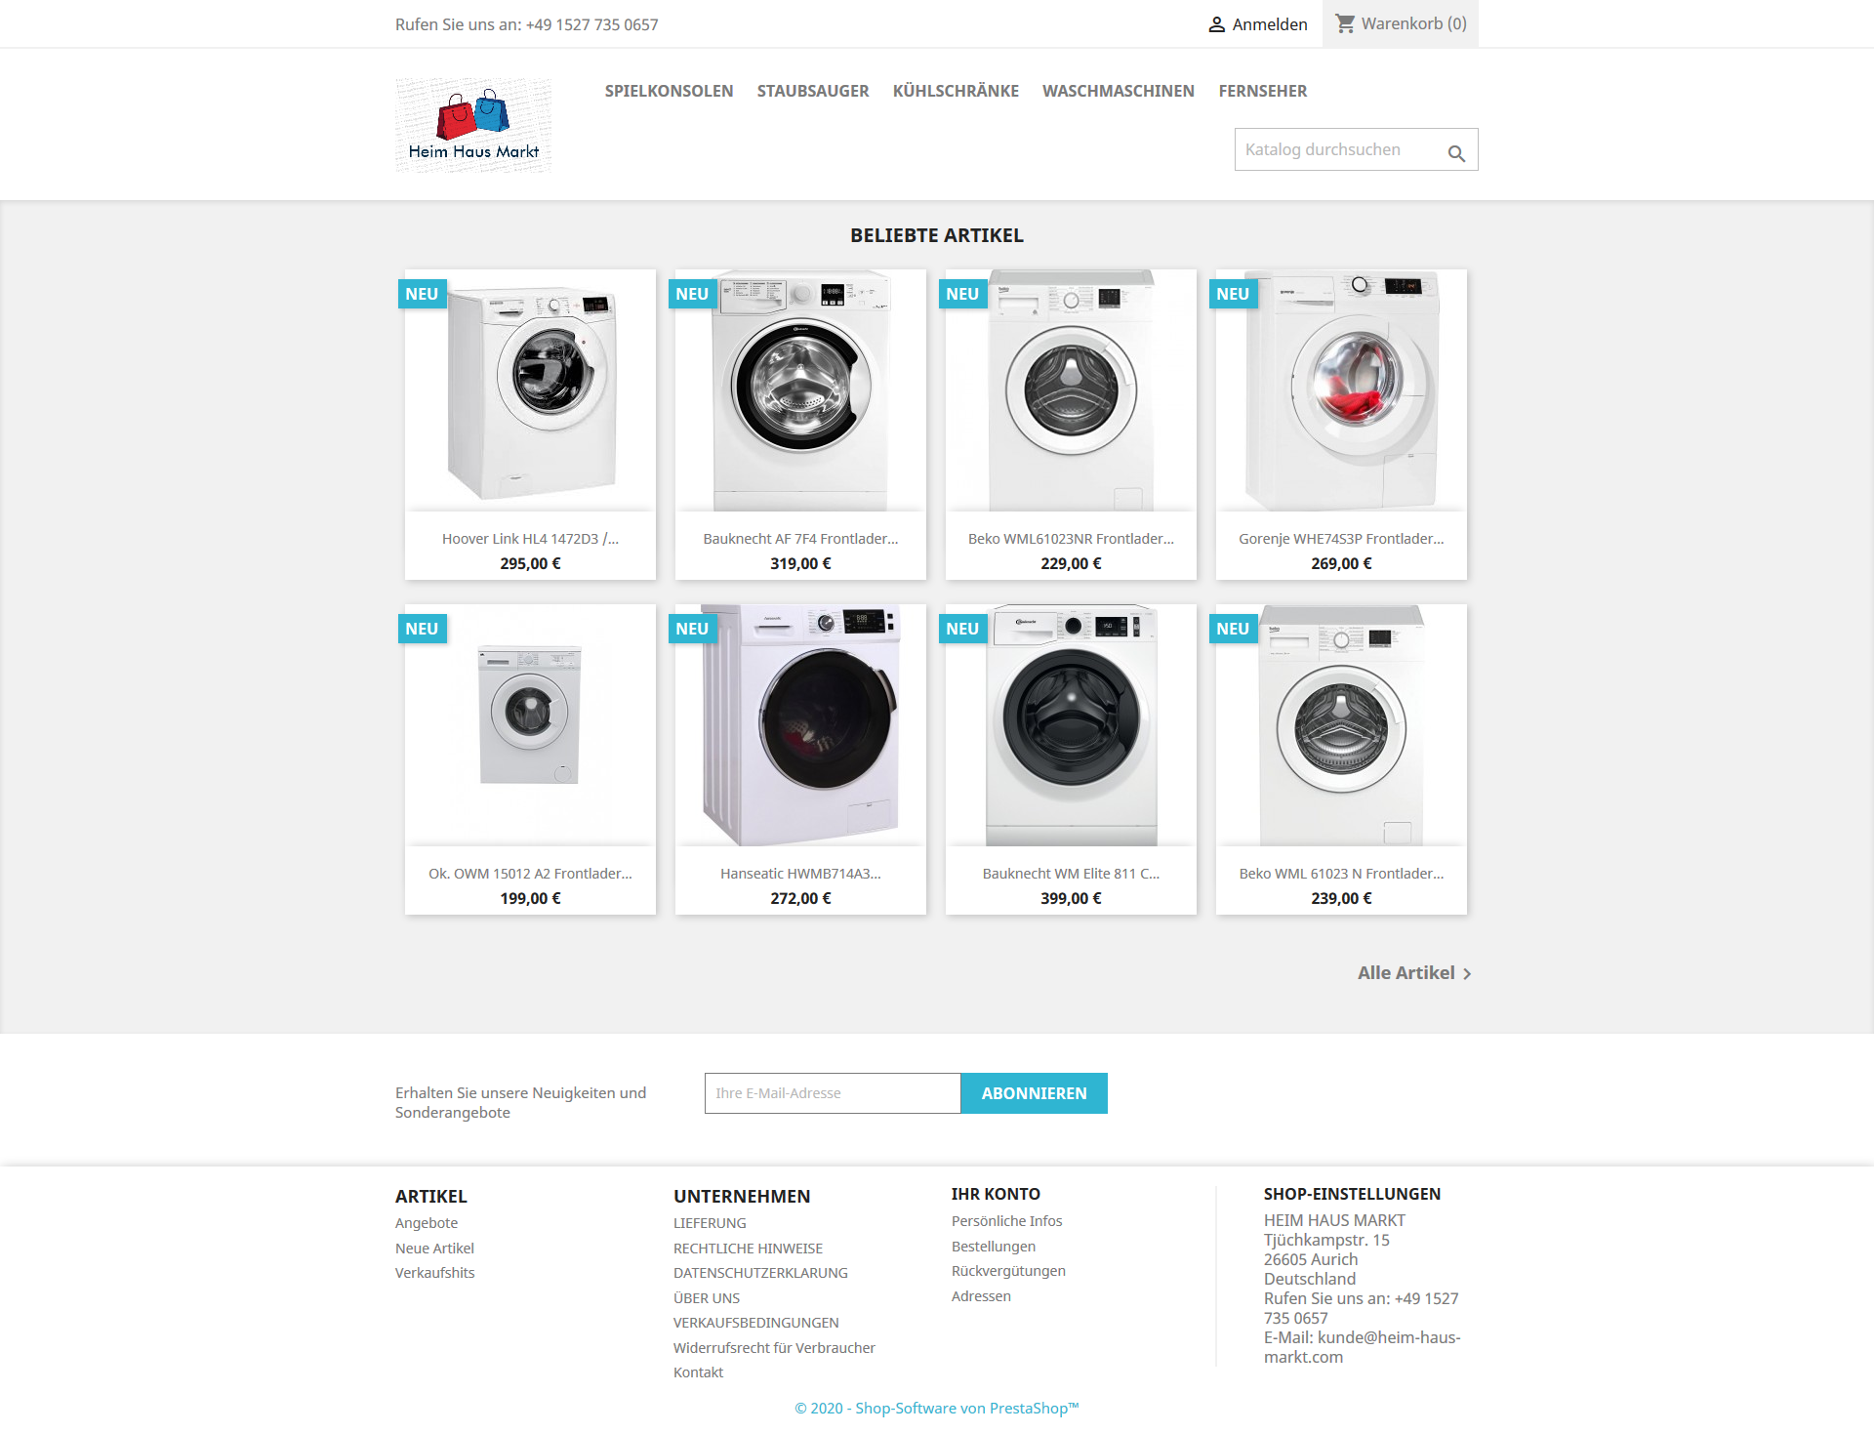This screenshot has width=1874, height=1433.
Task: Select the Waschmaschinen menu category
Action: 1119,91
